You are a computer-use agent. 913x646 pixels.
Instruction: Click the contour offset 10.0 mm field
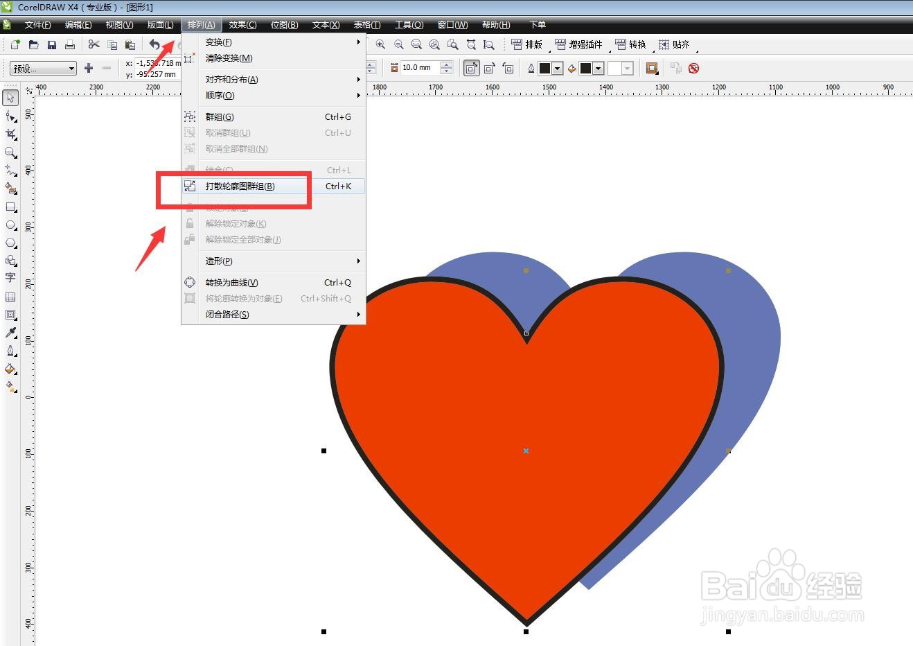point(420,68)
